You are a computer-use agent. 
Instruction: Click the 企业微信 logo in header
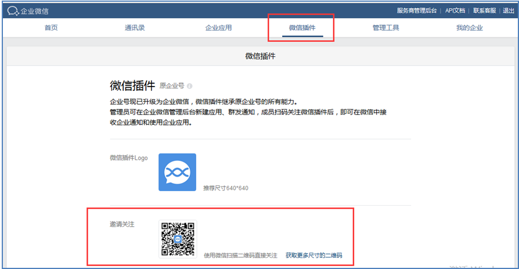pyautogui.click(x=28, y=10)
